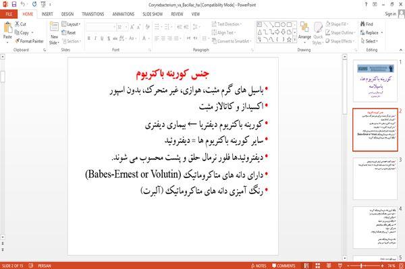Activate the Format Painter
The width and height of the screenshot is (405, 269).
[29, 41]
